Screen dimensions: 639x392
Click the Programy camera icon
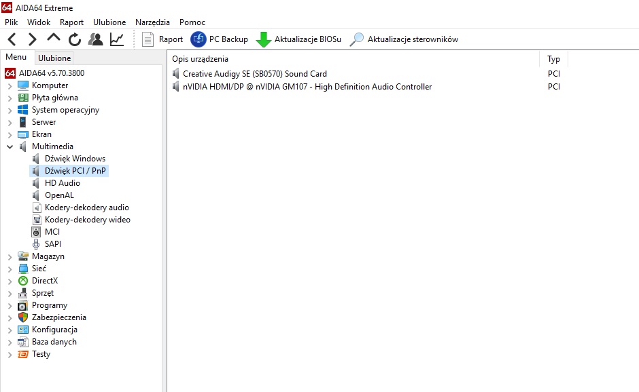point(23,305)
